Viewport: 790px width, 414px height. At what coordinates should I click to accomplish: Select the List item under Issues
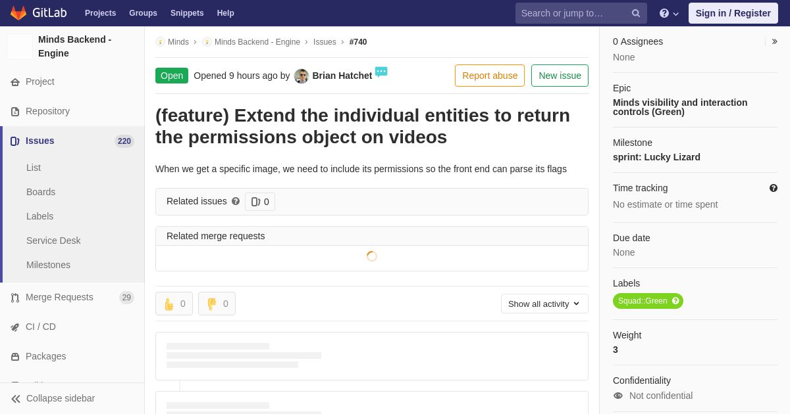[x=34, y=168]
